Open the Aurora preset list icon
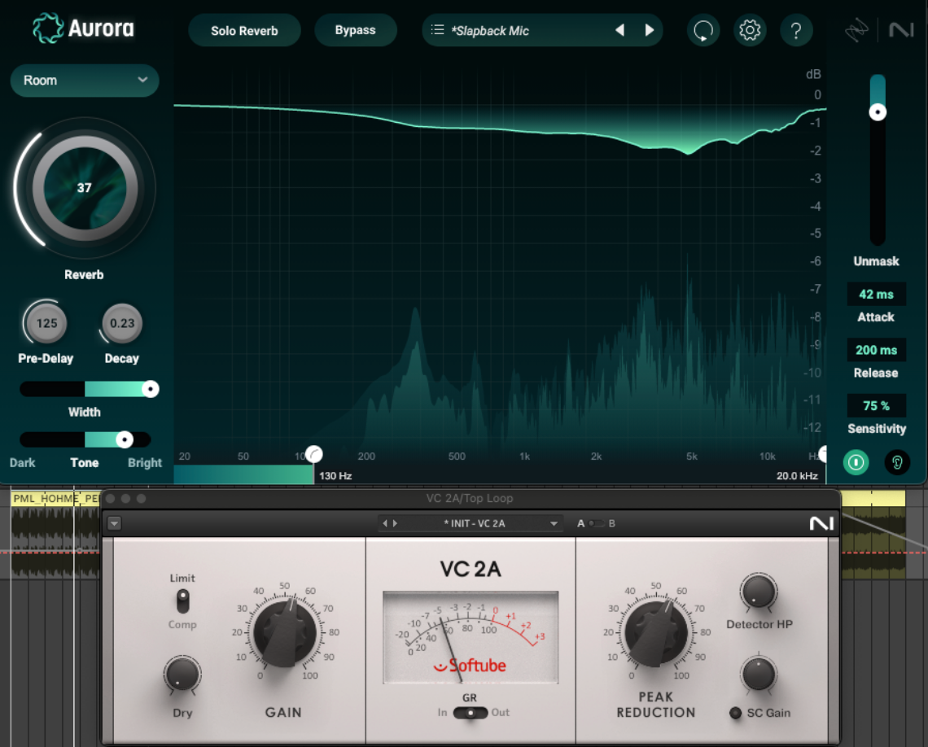This screenshot has height=747, width=928. (x=438, y=29)
